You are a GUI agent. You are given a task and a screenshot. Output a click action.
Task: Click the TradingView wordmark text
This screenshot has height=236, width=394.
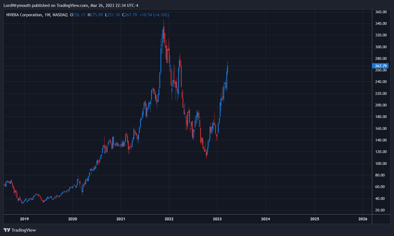[24, 230]
